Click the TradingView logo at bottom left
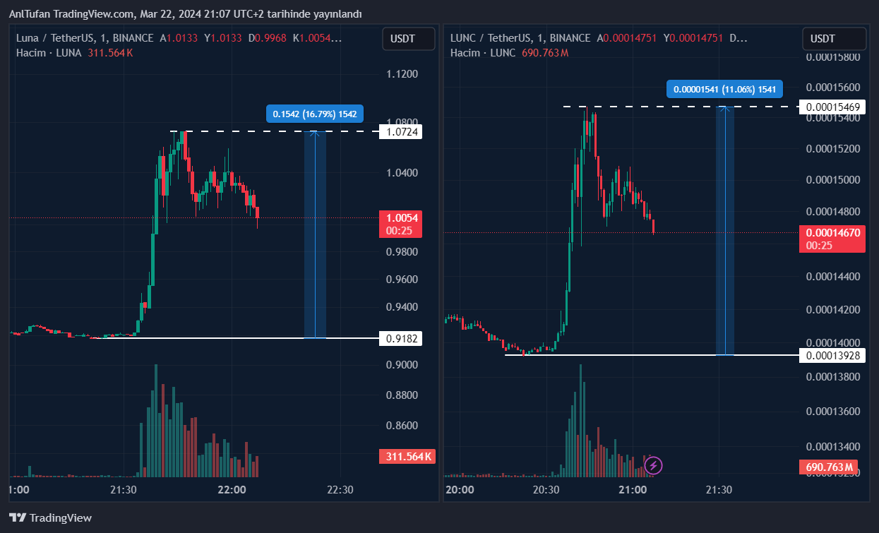The image size is (879, 533). [x=50, y=517]
